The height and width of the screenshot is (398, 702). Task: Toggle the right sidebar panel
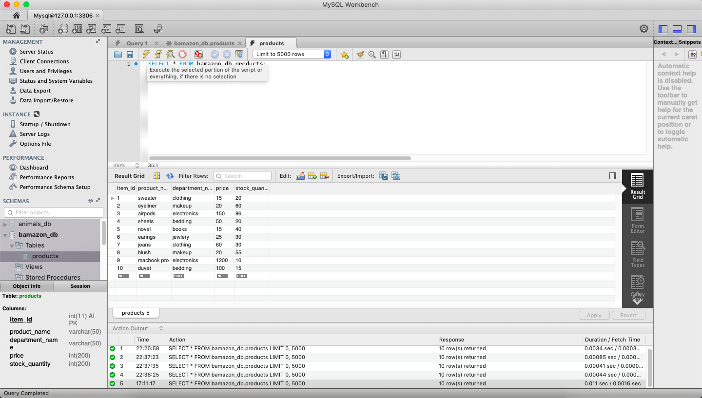click(x=691, y=29)
